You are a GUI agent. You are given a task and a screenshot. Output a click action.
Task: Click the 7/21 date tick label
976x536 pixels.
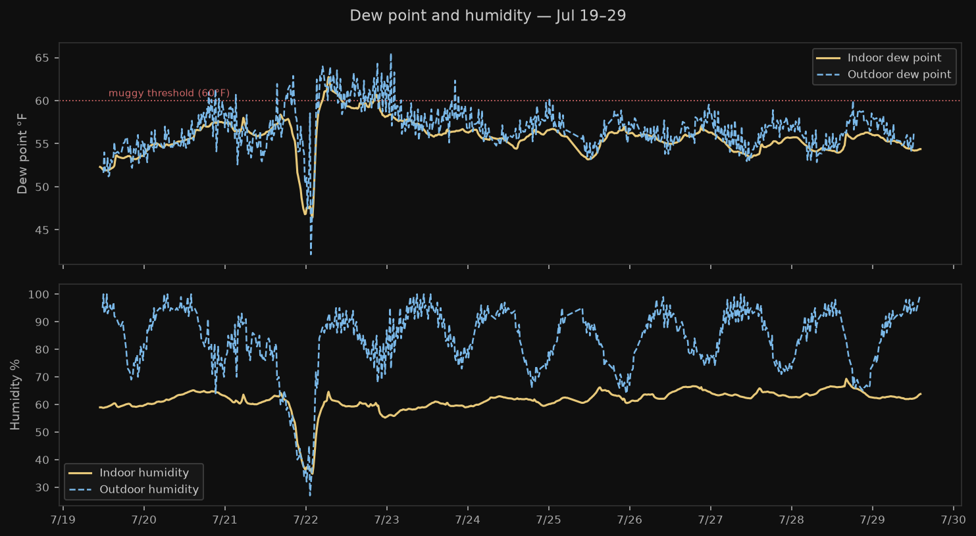[225, 520]
